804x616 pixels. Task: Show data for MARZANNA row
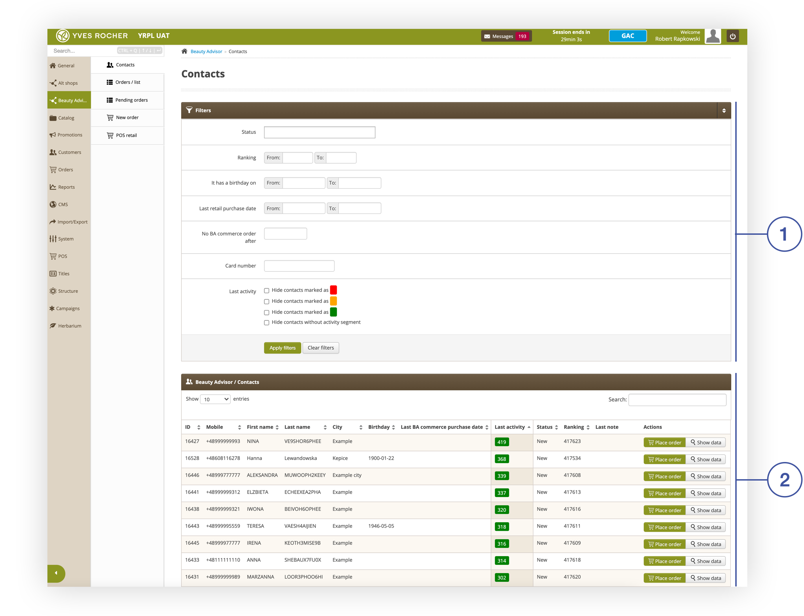click(x=706, y=578)
